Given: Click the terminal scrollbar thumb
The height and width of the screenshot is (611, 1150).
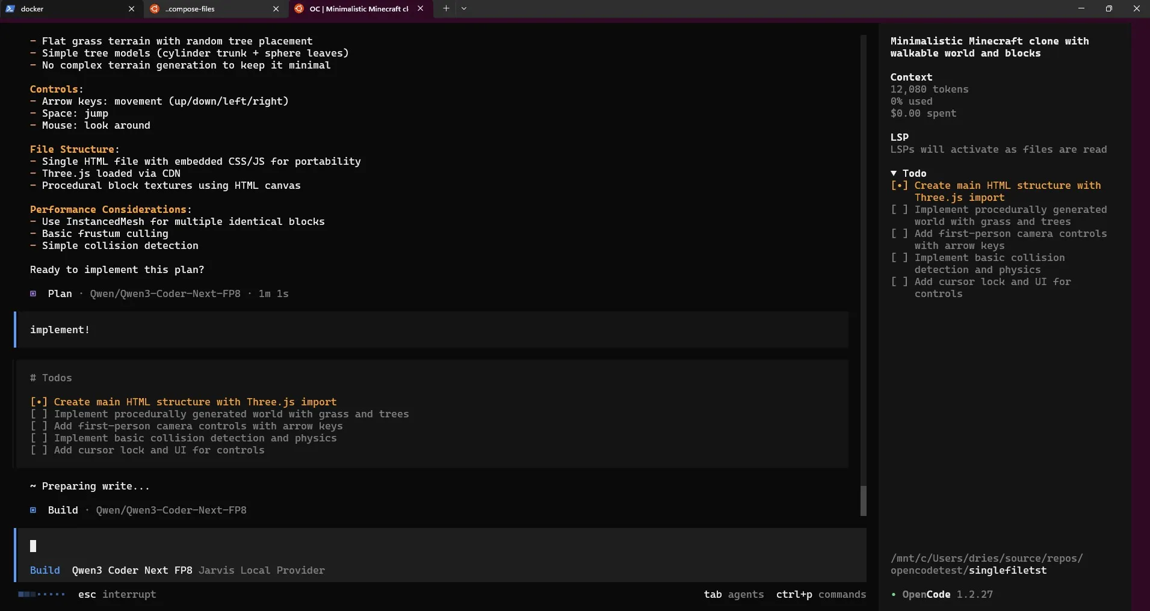Looking at the screenshot, I should tap(864, 500).
